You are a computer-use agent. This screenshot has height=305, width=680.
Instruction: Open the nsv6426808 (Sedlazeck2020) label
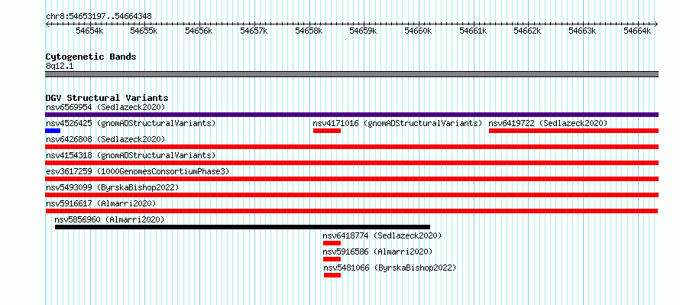pyautogui.click(x=105, y=139)
